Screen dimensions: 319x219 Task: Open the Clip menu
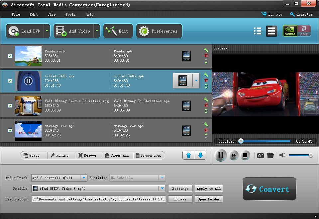pos(52,14)
